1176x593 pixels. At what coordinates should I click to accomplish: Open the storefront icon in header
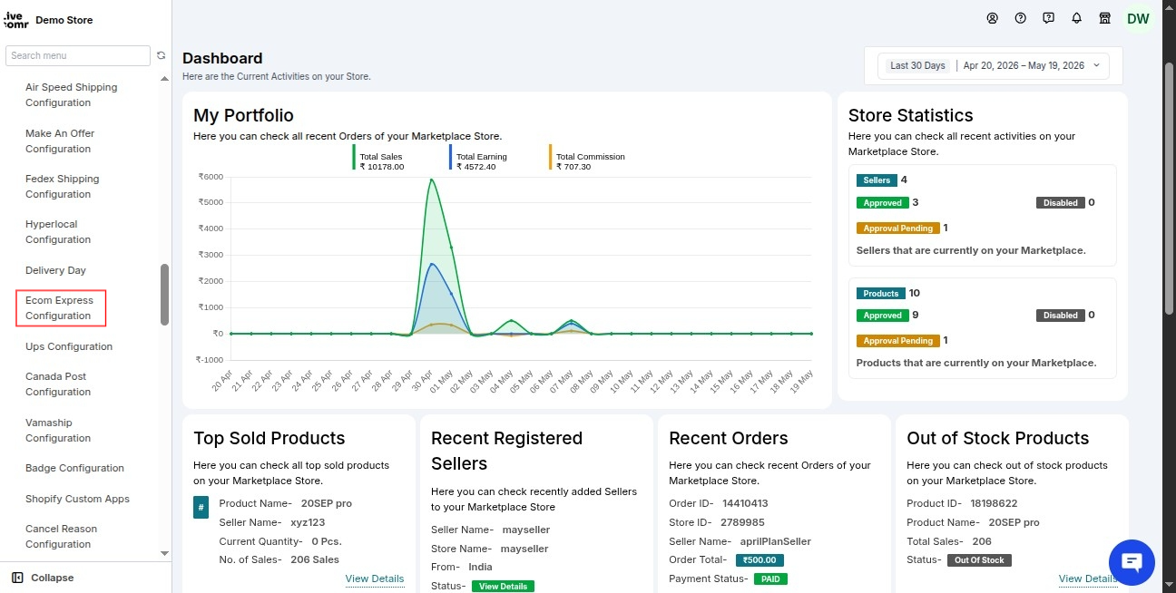tap(1104, 18)
